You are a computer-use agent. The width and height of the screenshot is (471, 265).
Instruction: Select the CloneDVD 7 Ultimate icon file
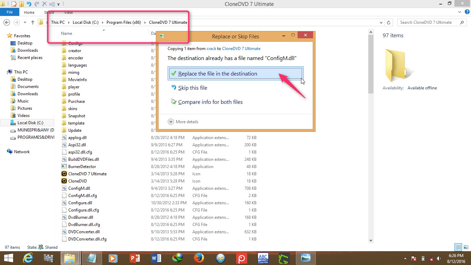pos(64,174)
